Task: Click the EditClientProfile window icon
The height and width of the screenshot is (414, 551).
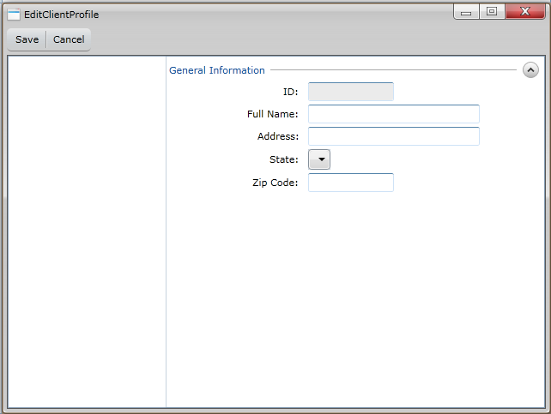Action: point(14,15)
